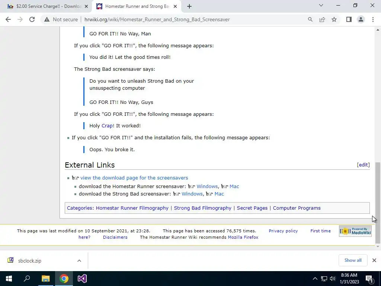381x286 pixels.
Task: Open Windows taskbar search
Action: point(27,279)
